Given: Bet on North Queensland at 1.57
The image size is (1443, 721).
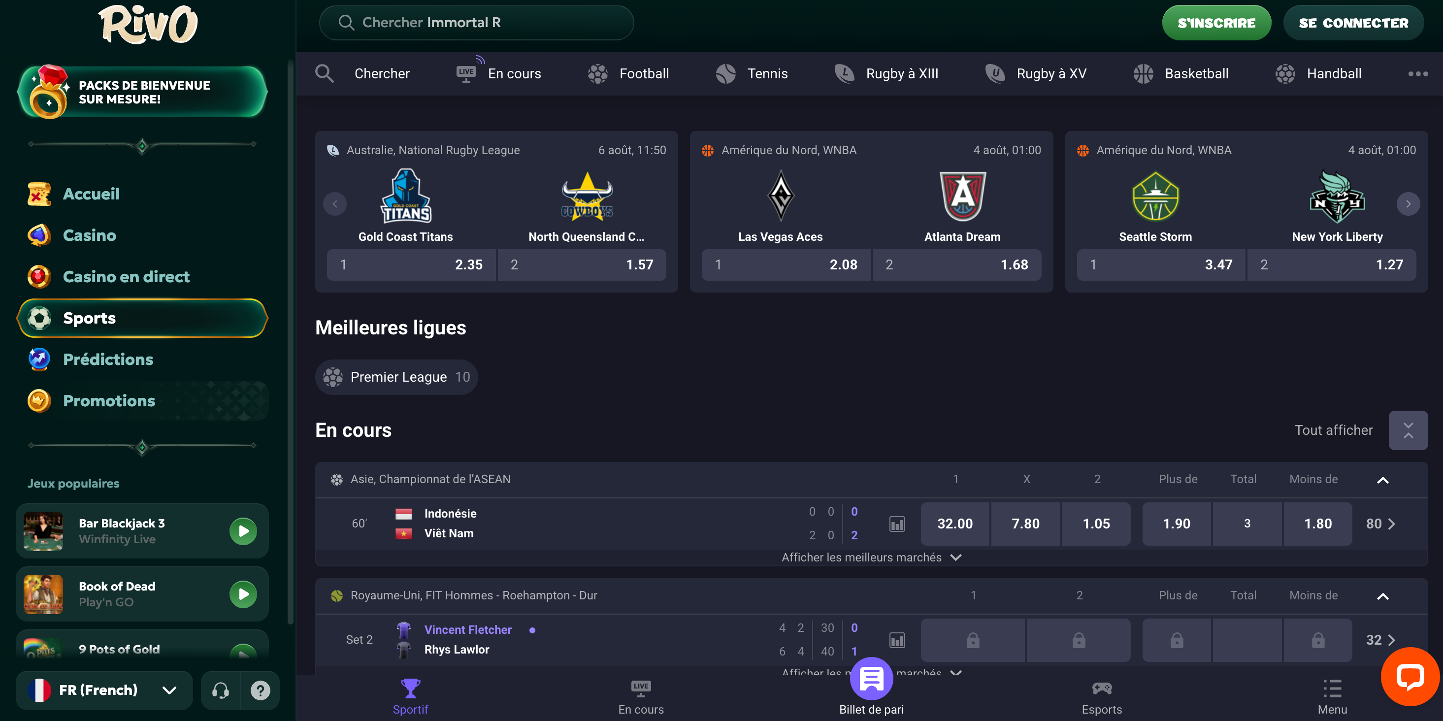Looking at the screenshot, I should 582,265.
